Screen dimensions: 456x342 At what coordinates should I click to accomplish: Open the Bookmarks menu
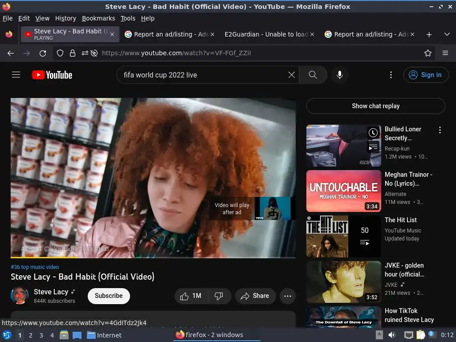pyautogui.click(x=98, y=18)
